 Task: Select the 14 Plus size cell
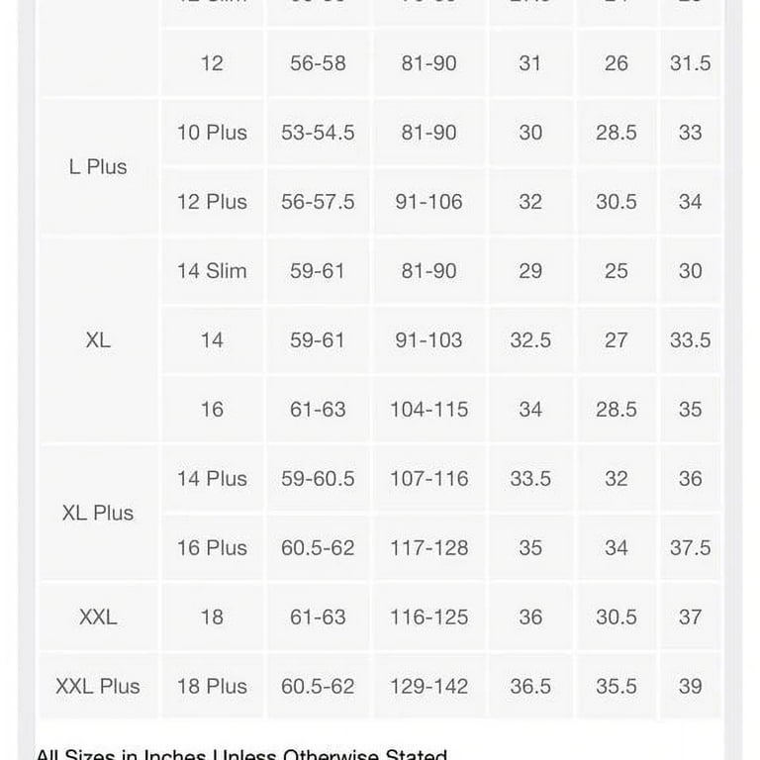[213, 478]
